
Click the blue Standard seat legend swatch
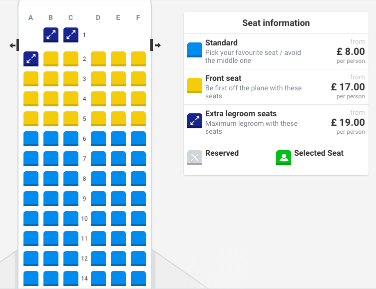click(x=195, y=50)
